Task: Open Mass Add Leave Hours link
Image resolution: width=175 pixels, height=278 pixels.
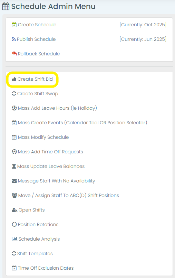Action: 57,108
